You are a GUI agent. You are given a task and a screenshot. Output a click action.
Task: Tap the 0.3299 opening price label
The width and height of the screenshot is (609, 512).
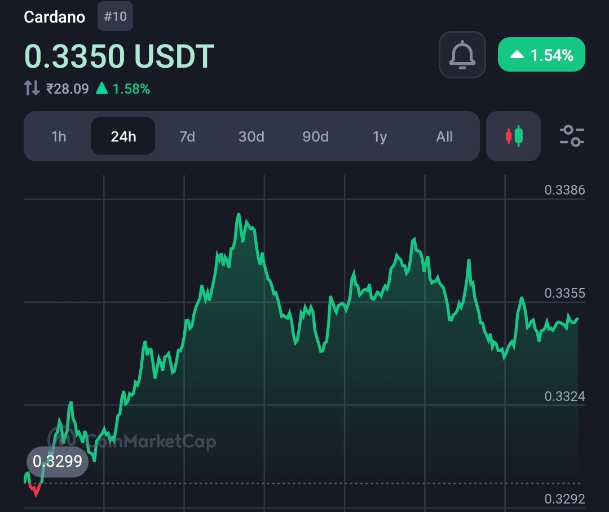[58, 461]
